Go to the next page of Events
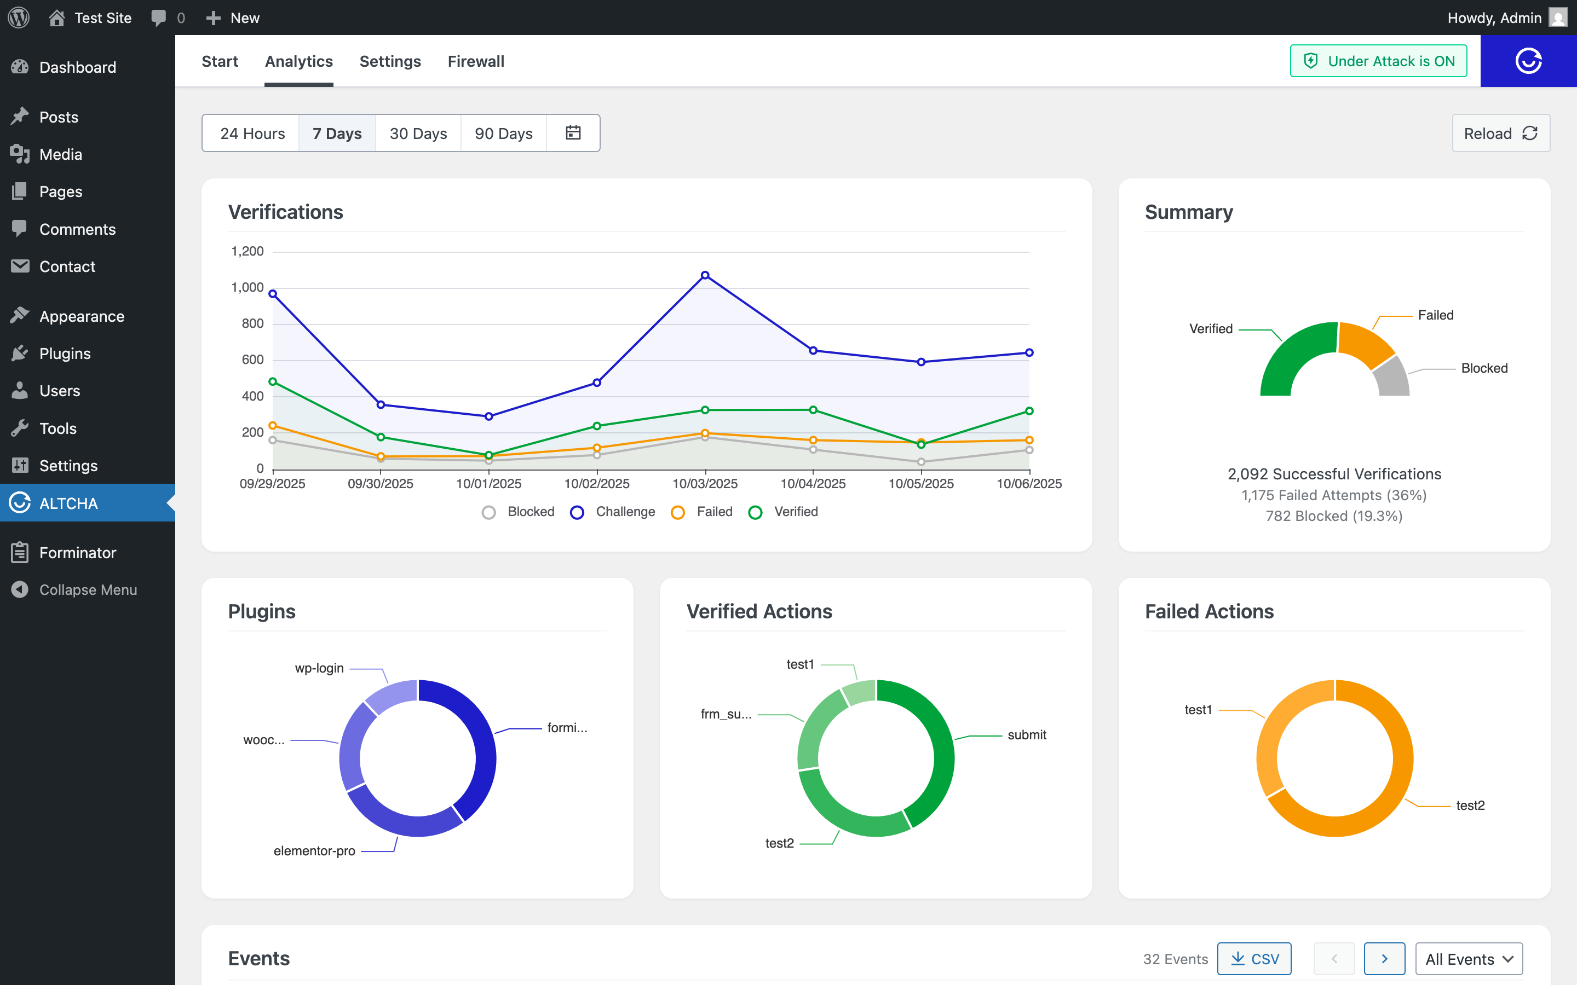This screenshot has height=985, width=1577. 1385,958
